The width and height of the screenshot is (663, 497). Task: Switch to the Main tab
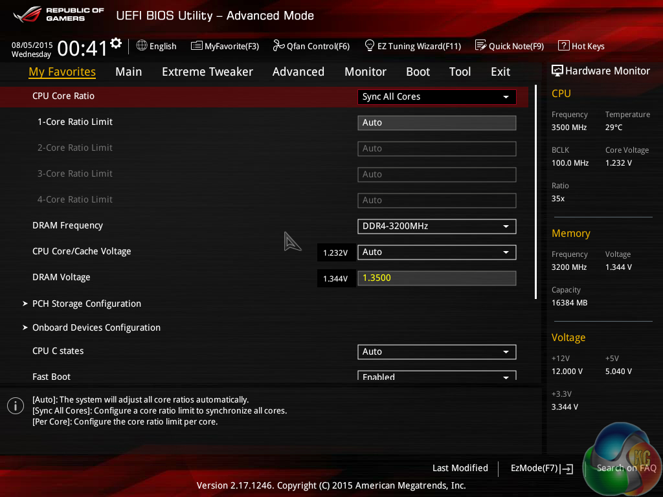129,72
